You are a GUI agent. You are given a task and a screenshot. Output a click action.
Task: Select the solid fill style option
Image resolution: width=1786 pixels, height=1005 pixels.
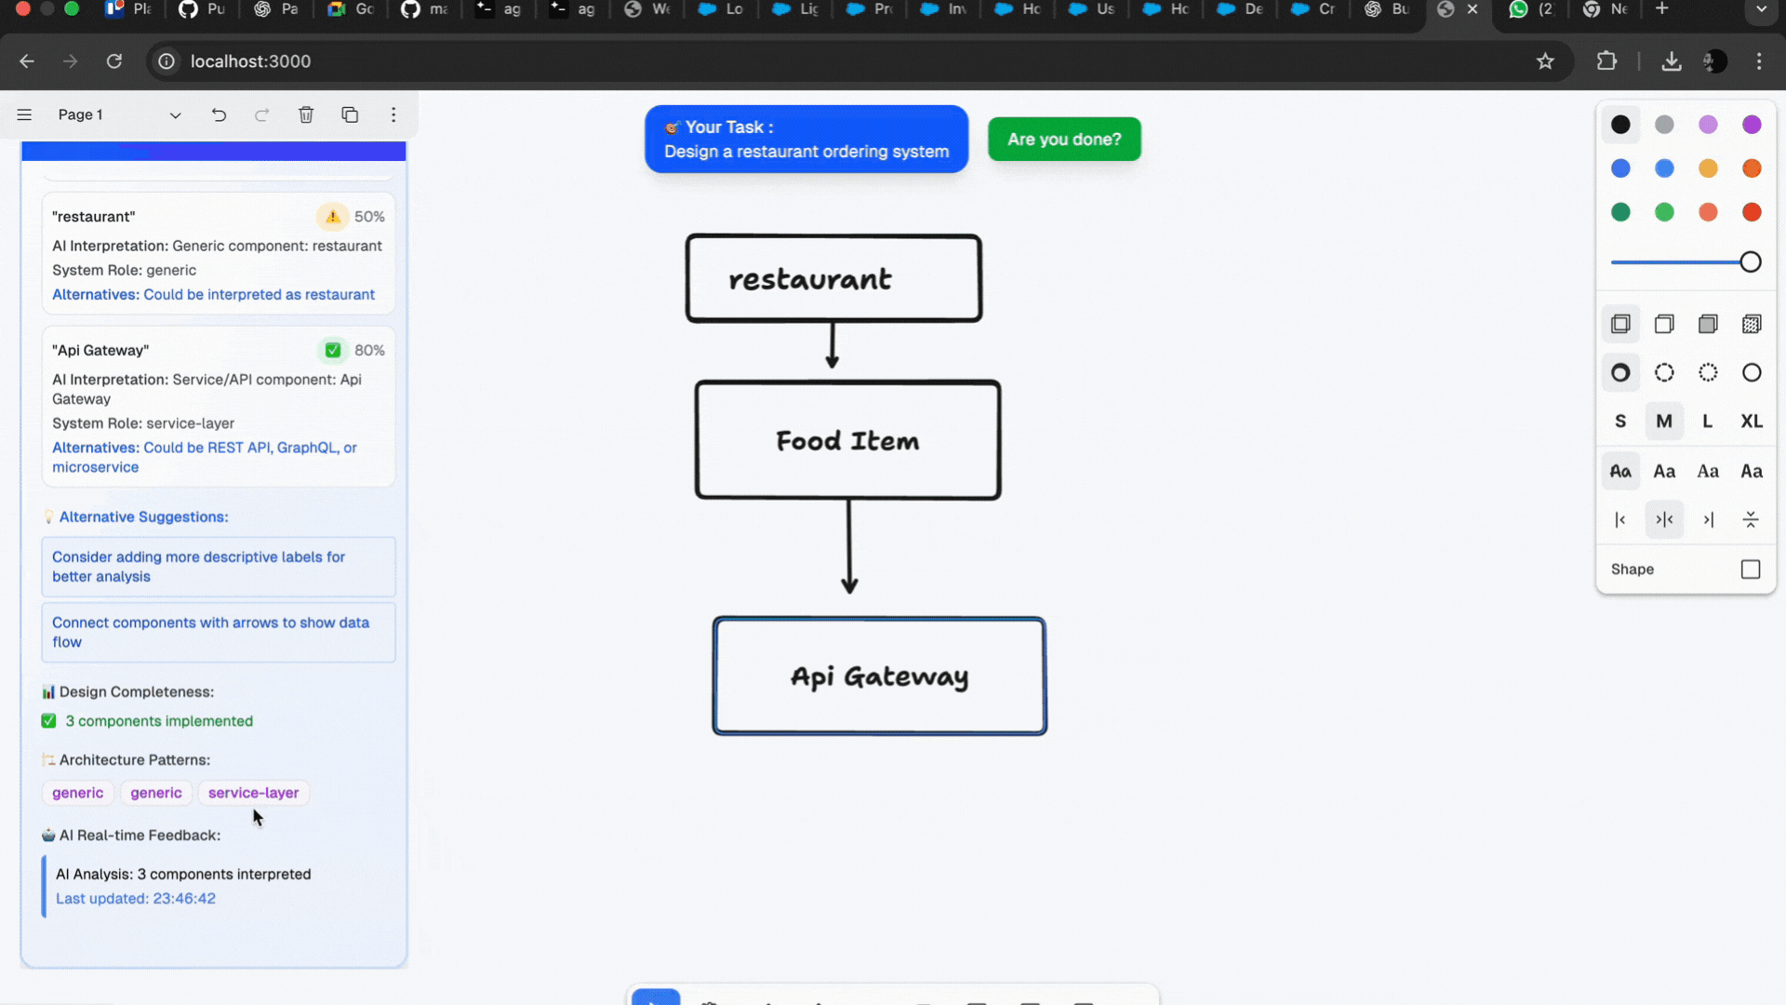pyautogui.click(x=1707, y=324)
